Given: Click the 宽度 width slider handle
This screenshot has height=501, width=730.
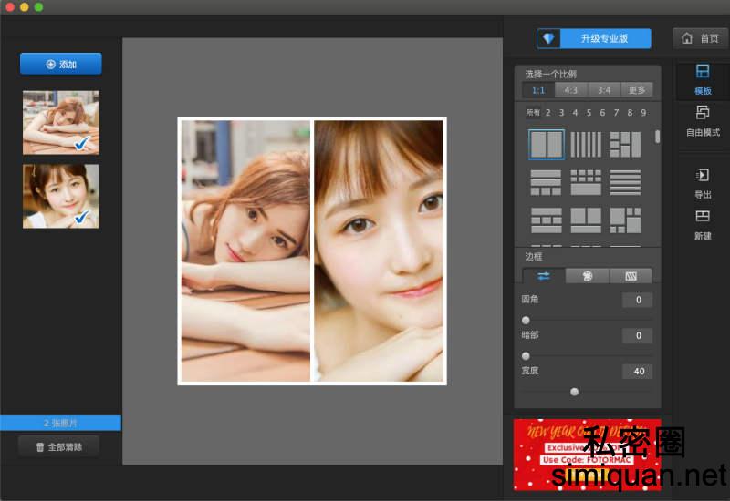Looking at the screenshot, I should pos(575,392).
